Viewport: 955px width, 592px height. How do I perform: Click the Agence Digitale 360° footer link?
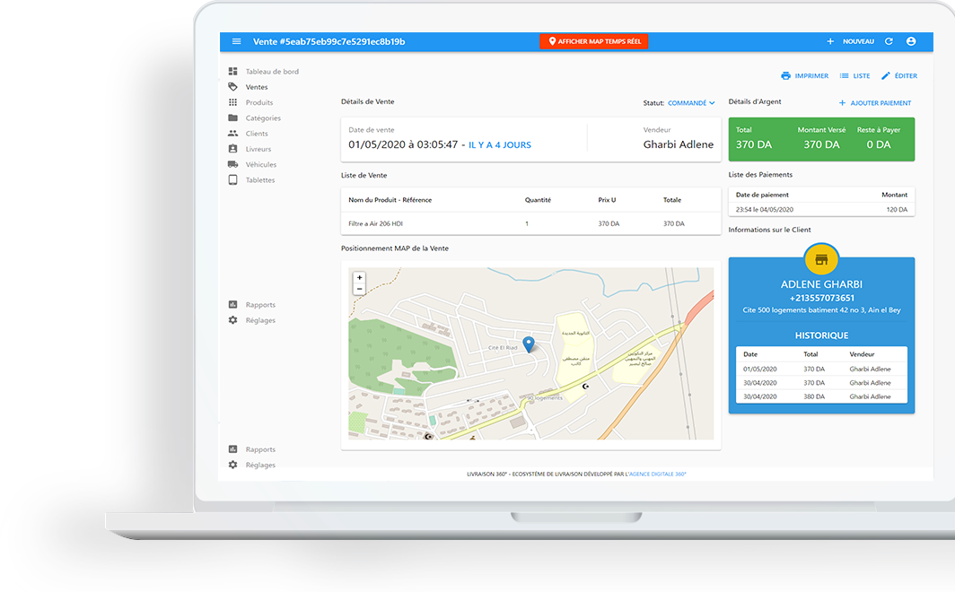coord(663,474)
